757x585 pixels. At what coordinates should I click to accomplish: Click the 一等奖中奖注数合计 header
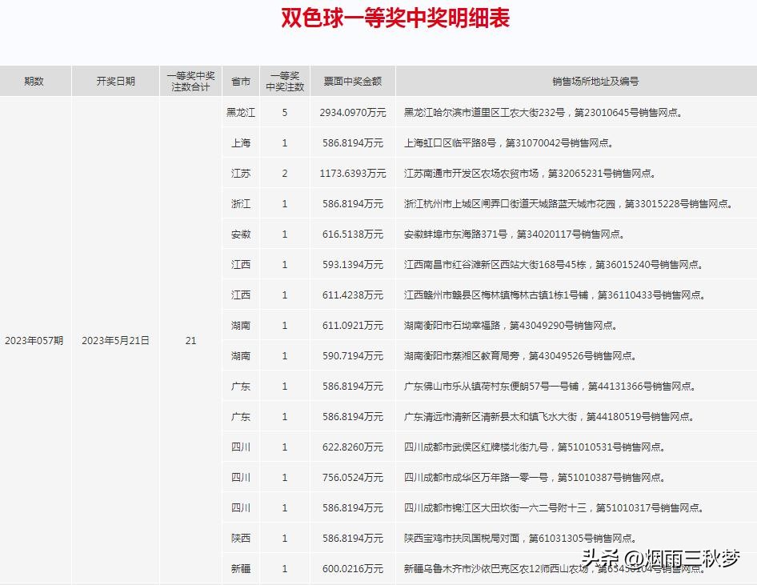190,81
